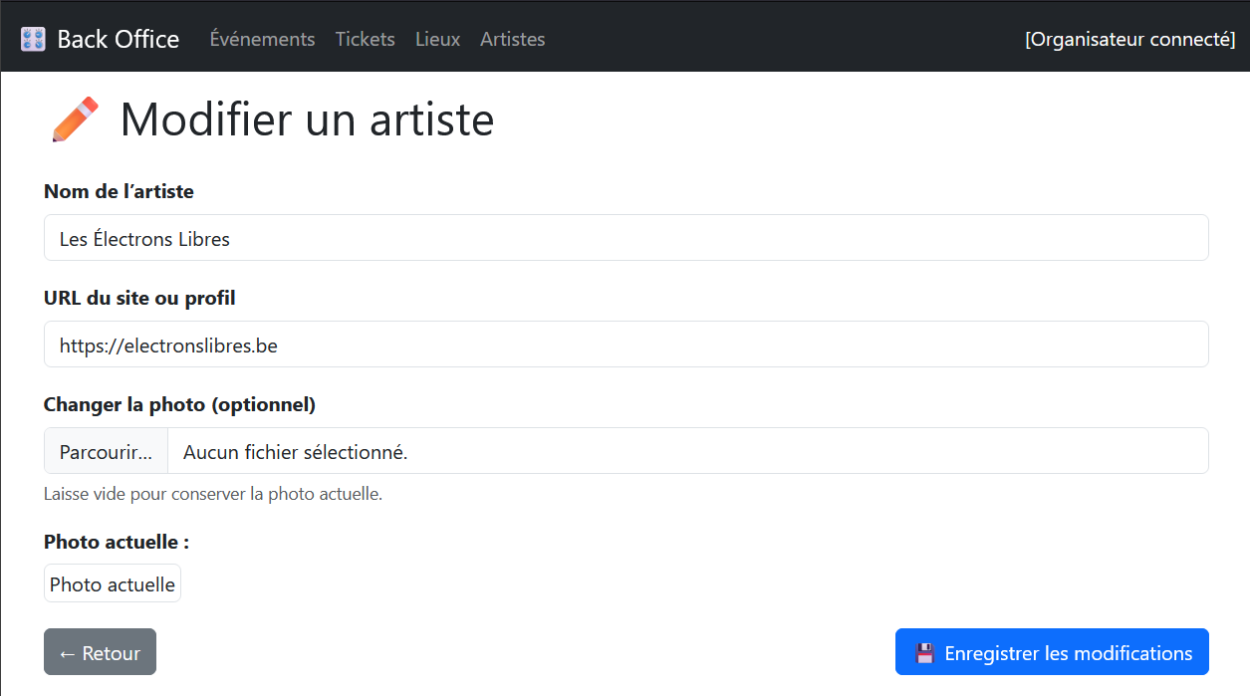Screen dimensions: 1250x696
Task: Select the artist name input field
Action: point(625,237)
